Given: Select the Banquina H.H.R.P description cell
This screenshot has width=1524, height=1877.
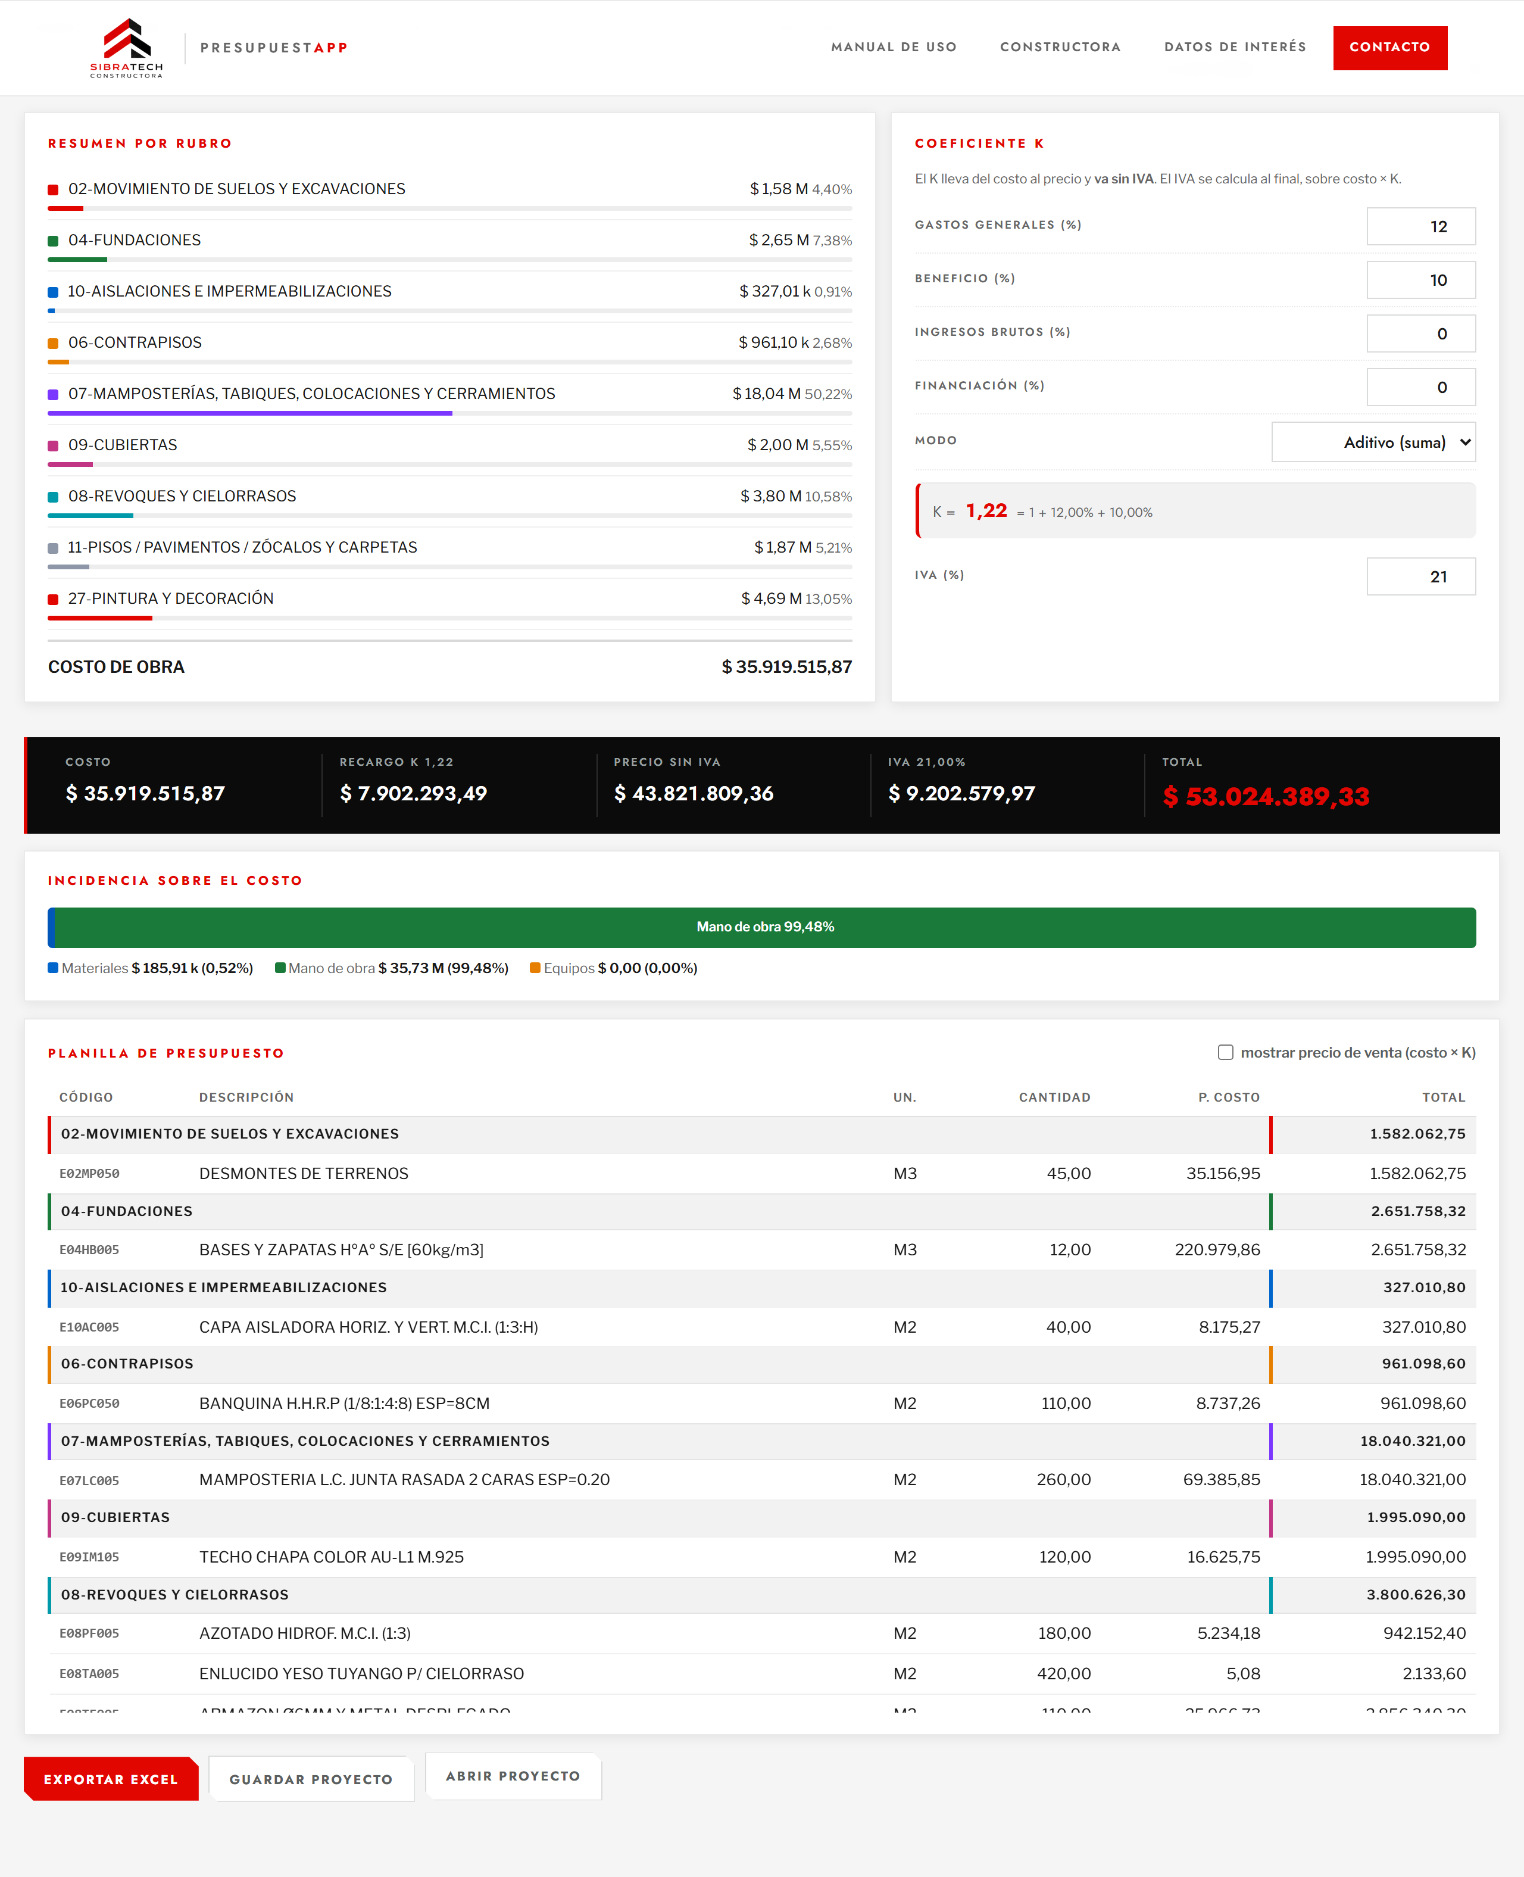Looking at the screenshot, I should (x=344, y=1404).
